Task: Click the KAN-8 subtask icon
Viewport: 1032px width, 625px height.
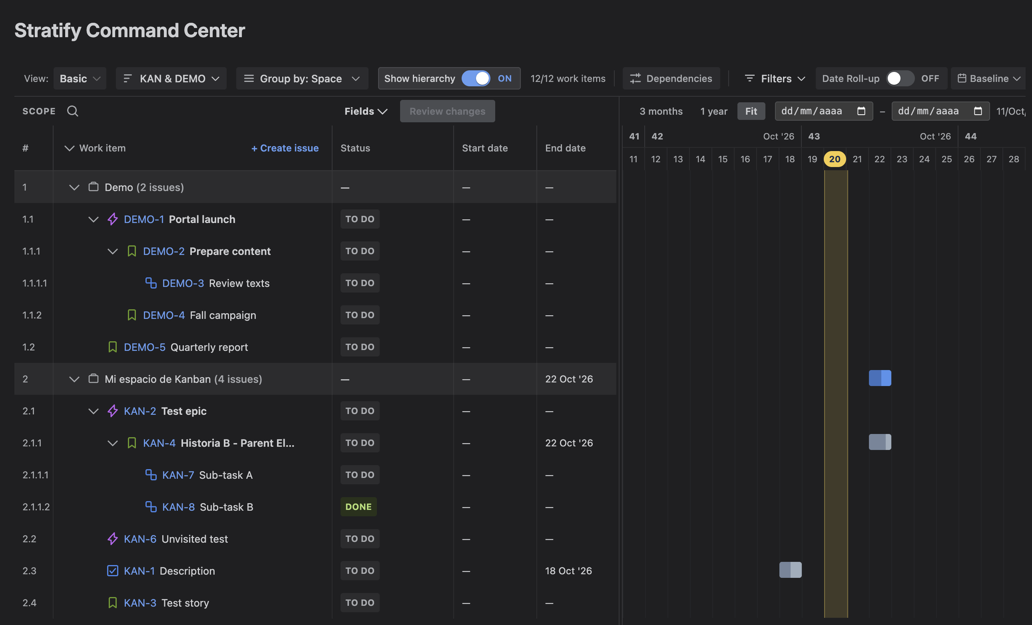Action: click(x=151, y=507)
